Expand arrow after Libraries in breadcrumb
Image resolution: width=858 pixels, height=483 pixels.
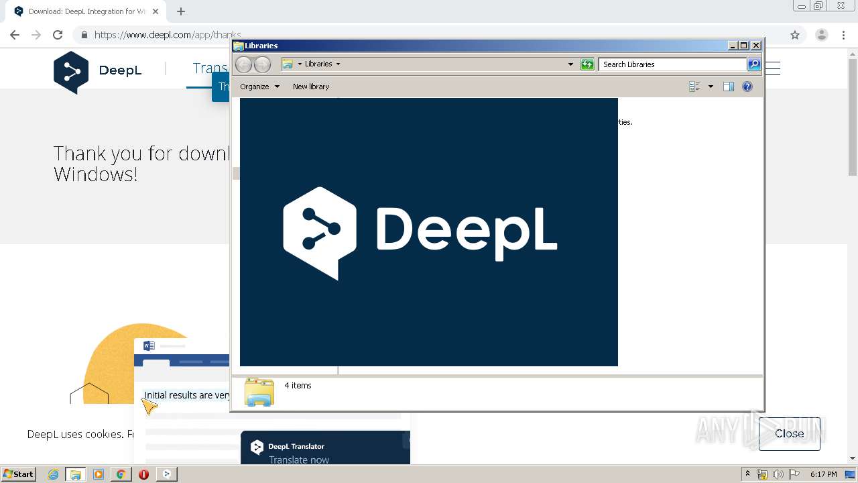pyautogui.click(x=338, y=64)
